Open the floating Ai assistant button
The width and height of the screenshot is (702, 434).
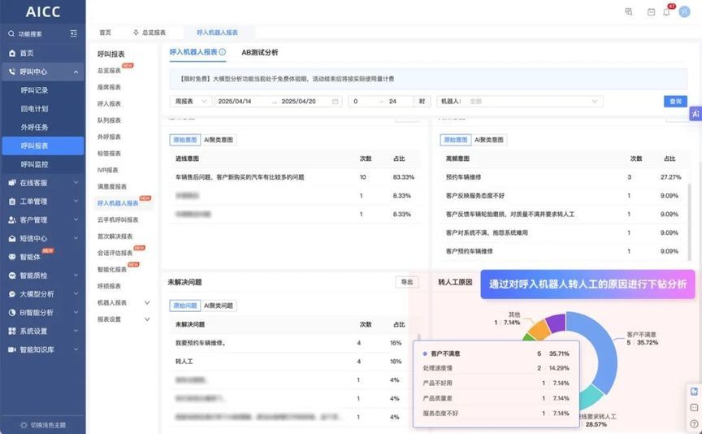point(695,114)
